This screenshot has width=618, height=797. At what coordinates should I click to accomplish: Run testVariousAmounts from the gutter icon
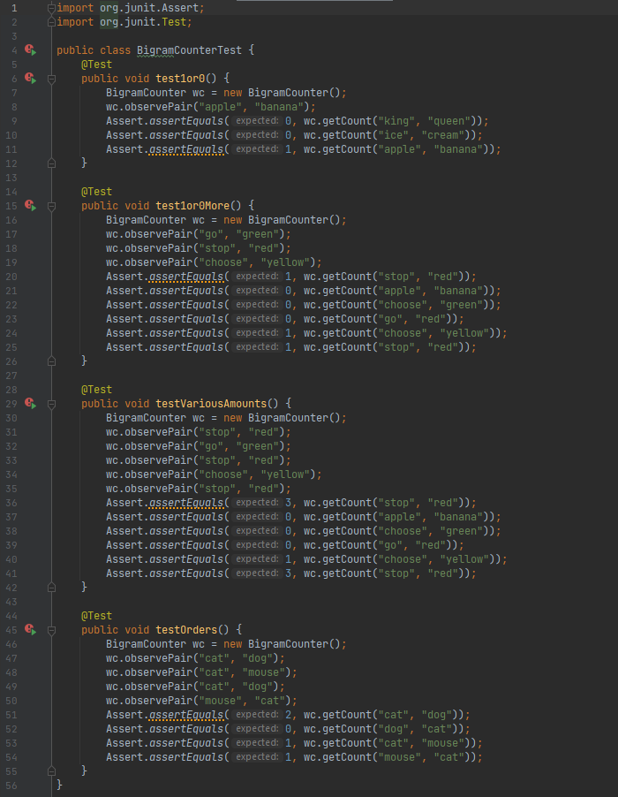pyautogui.click(x=31, y=404)
